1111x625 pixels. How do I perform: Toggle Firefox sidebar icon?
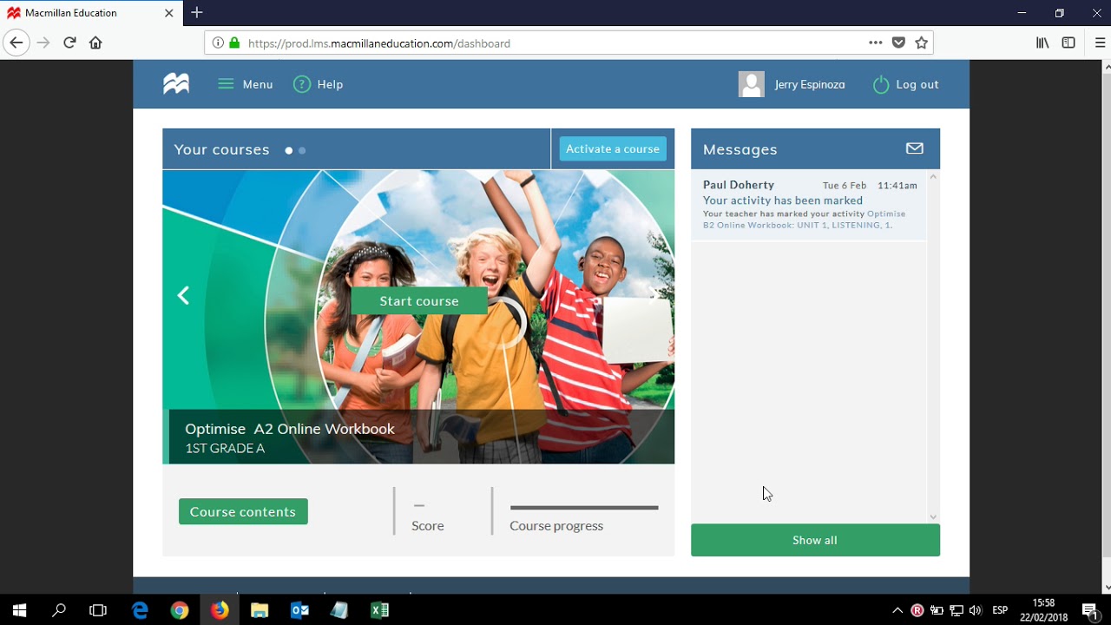click(1068, 43)
